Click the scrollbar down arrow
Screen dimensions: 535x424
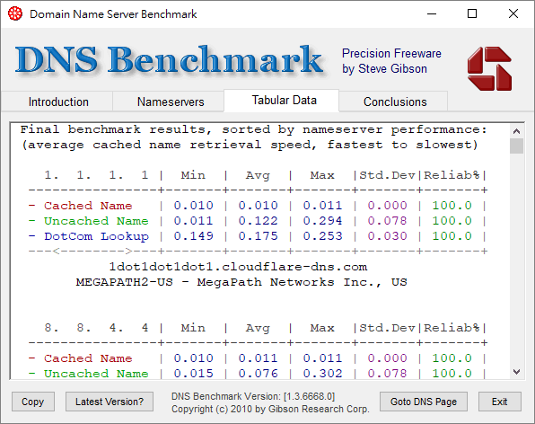tap(516, 372)
